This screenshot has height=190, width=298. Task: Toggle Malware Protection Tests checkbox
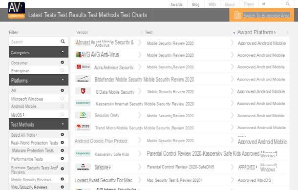click(62, 150)
